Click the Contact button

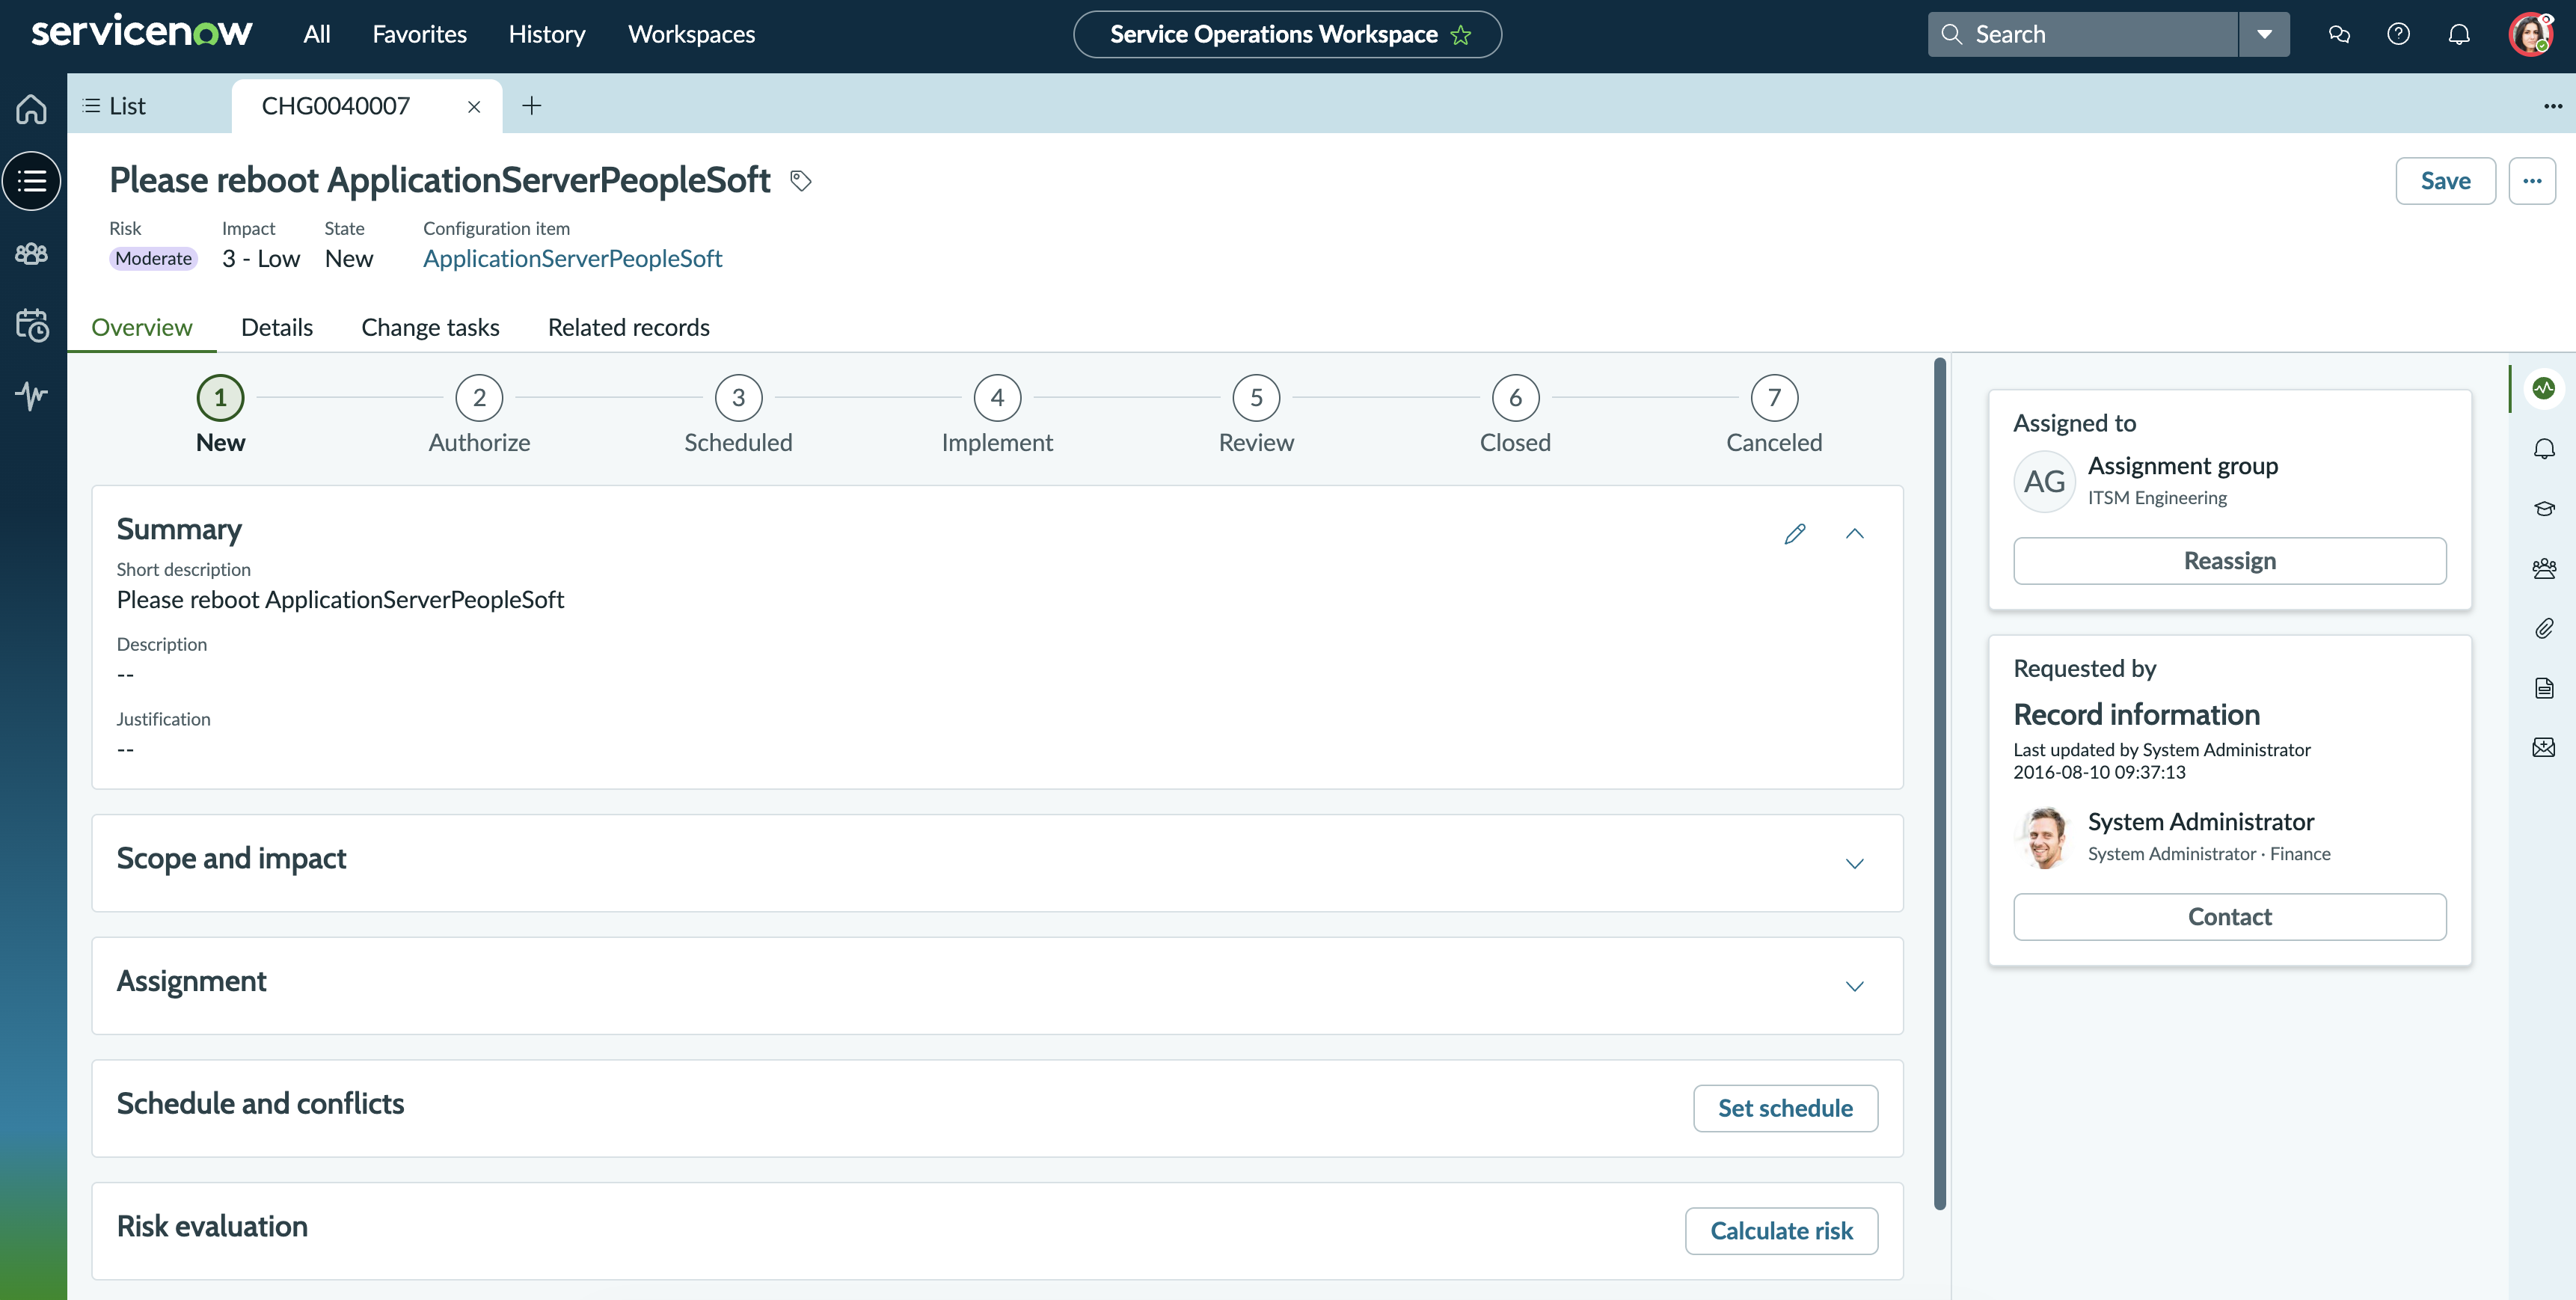click(x=2230, y=917)
